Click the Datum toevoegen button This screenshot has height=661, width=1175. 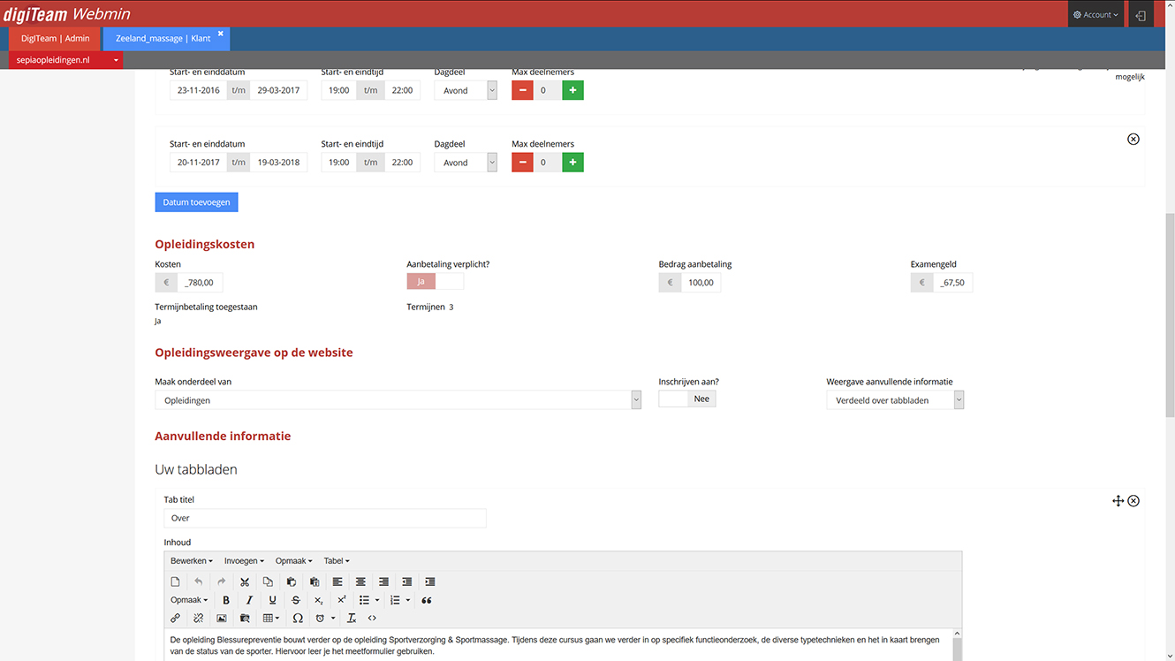tap(196, 202)
